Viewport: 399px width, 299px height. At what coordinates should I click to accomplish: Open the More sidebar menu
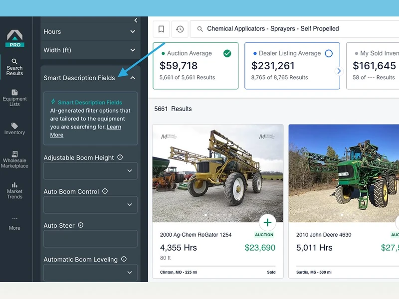point(14,223)
